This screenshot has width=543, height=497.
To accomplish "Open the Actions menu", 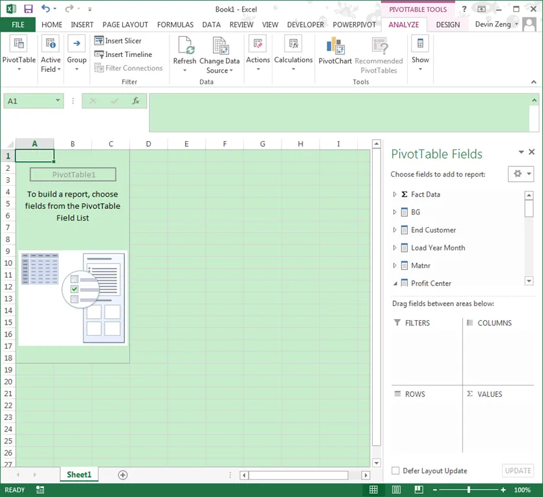I will click(258, 53).
